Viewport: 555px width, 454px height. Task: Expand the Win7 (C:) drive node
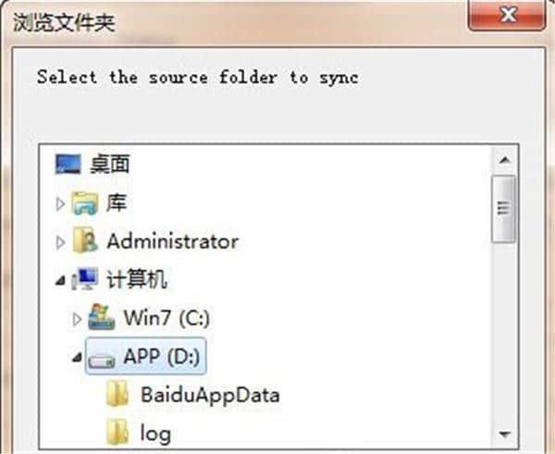[x=77, y=318]
